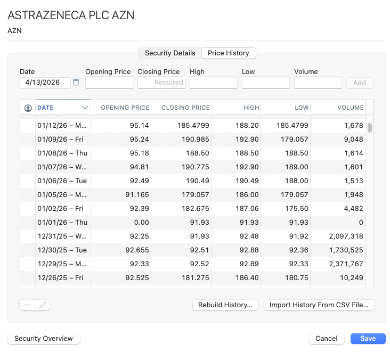Cancel the security edit
The image size is (390, 352).
tap(326, 339)
